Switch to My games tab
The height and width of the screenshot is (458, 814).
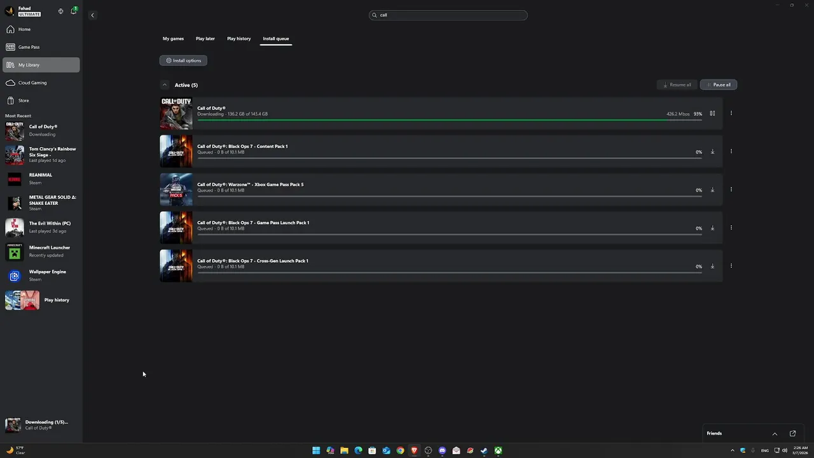click(x=173, y=39)
